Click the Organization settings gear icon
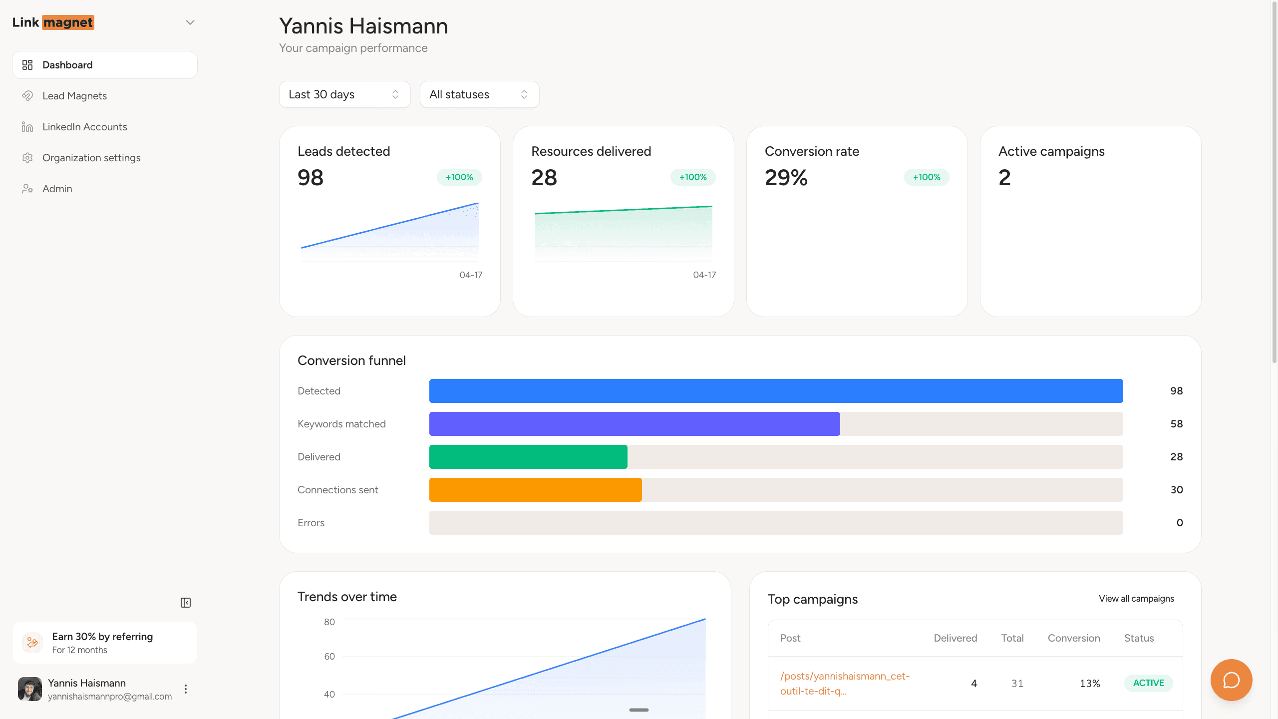 [27, 157]
